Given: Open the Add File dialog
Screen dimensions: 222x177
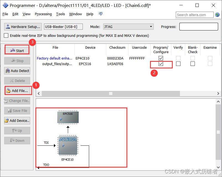Looking at the screenshot, I should click(x=17, y=91).
